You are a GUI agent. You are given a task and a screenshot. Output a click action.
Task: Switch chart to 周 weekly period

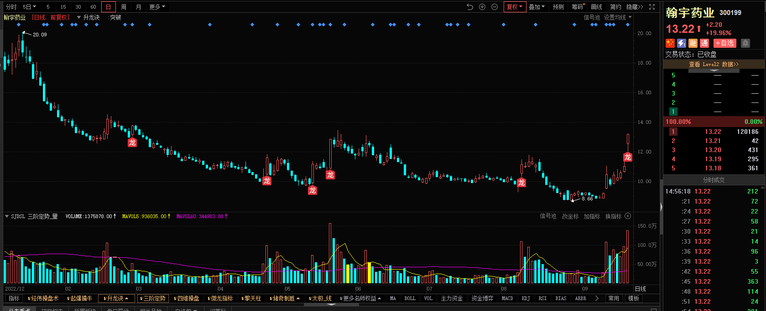pos(124,7)
